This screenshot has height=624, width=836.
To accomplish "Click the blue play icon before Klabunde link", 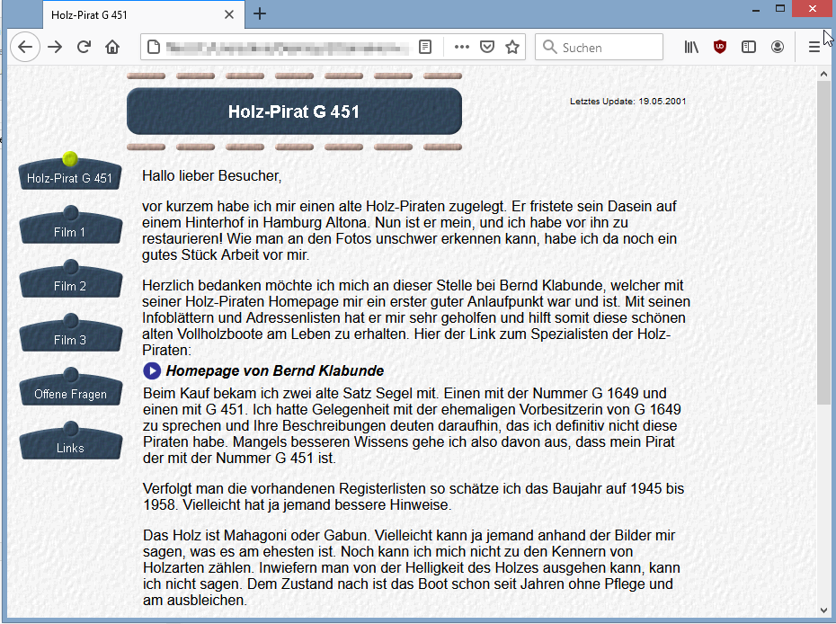I will (x=152, y=370).
